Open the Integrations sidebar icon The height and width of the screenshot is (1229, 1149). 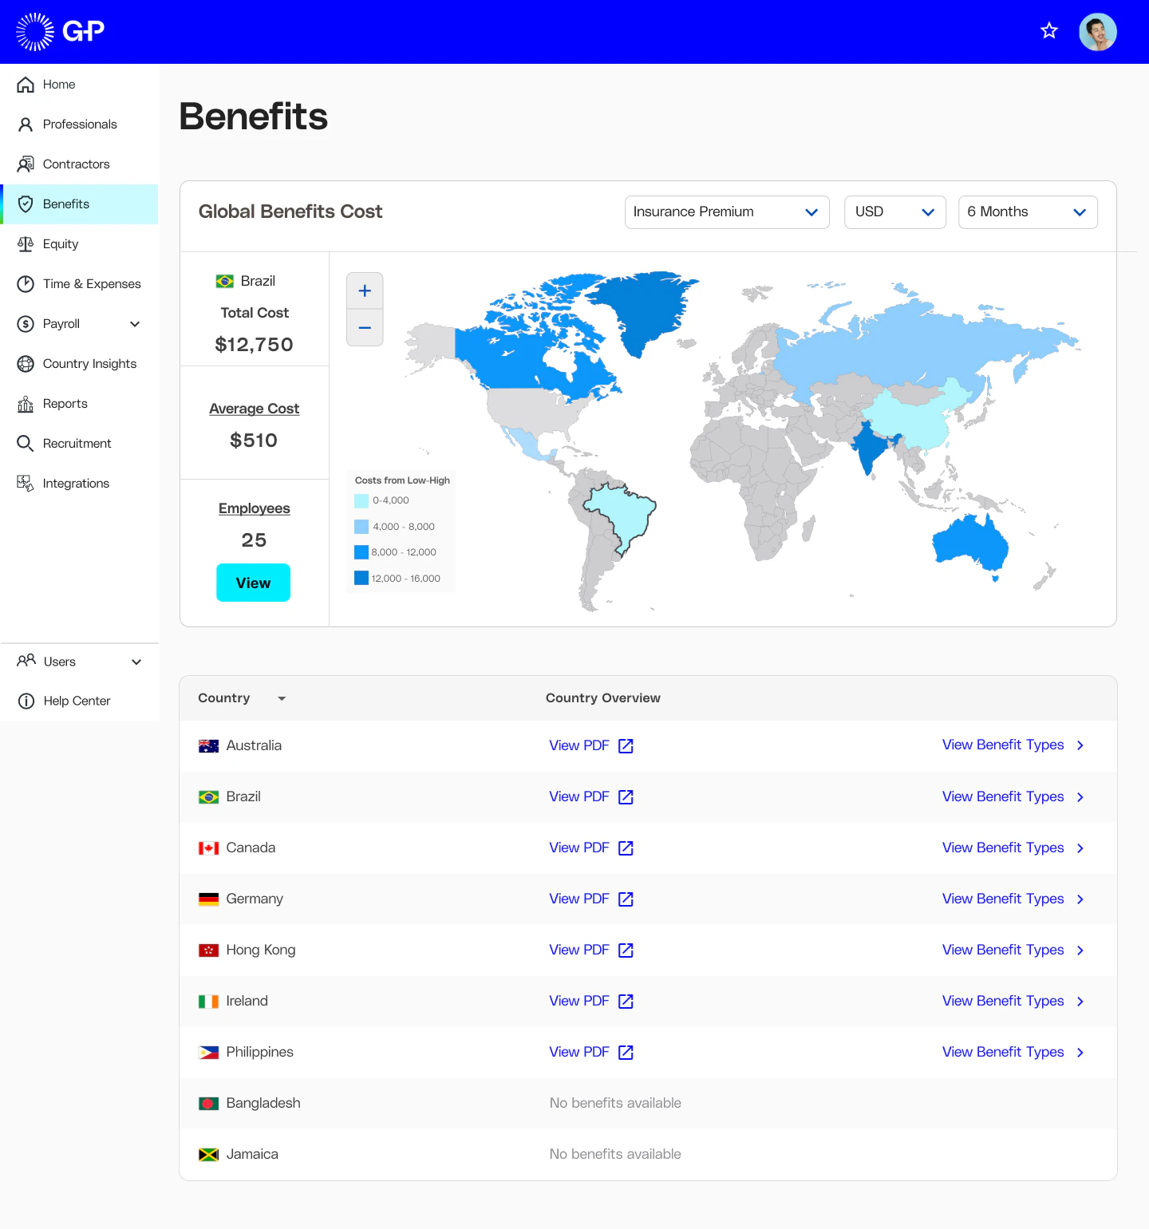[x=25, y=483]
